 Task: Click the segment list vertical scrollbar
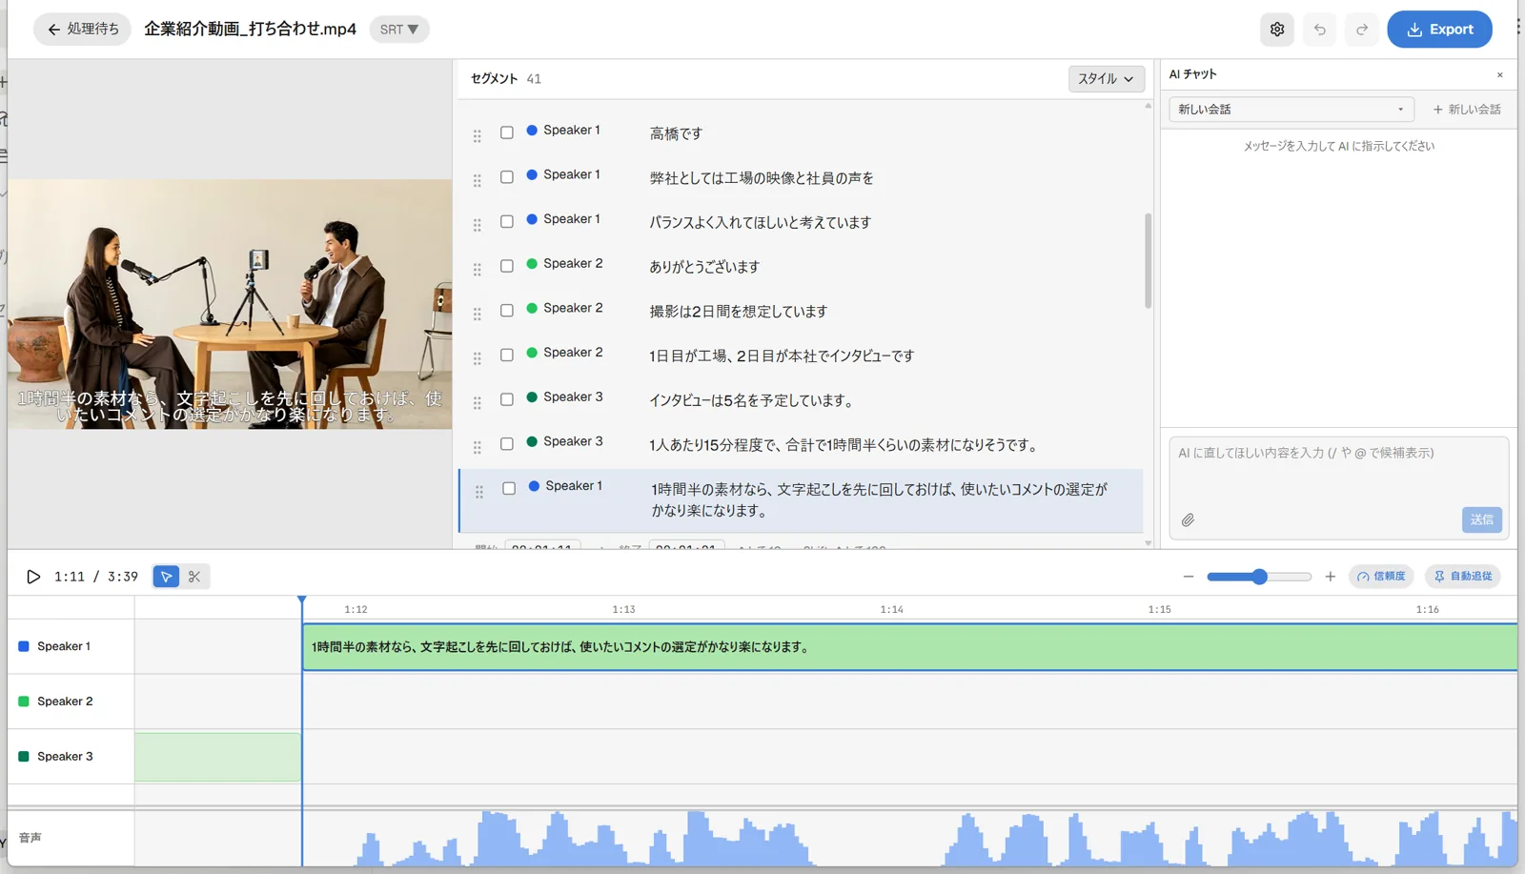(1148, 261)
